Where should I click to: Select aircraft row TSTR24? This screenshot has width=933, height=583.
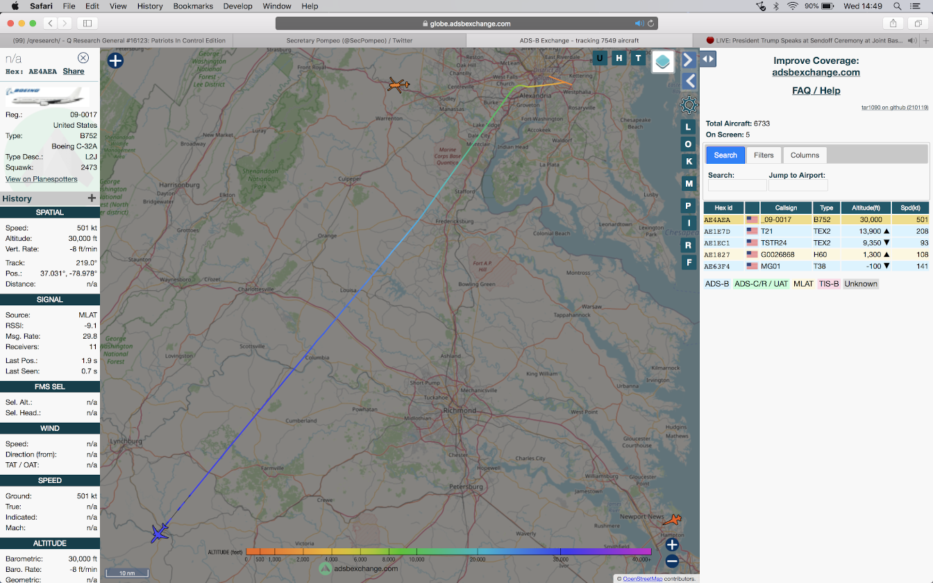pyautogui.click(x=816, y=243)
